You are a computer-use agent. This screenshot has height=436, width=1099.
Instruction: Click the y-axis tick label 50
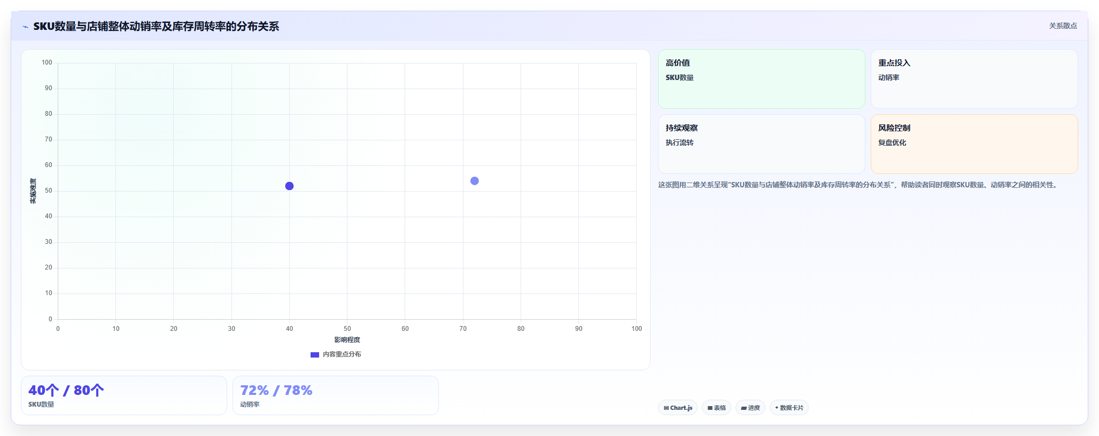[x=49, y=191]
